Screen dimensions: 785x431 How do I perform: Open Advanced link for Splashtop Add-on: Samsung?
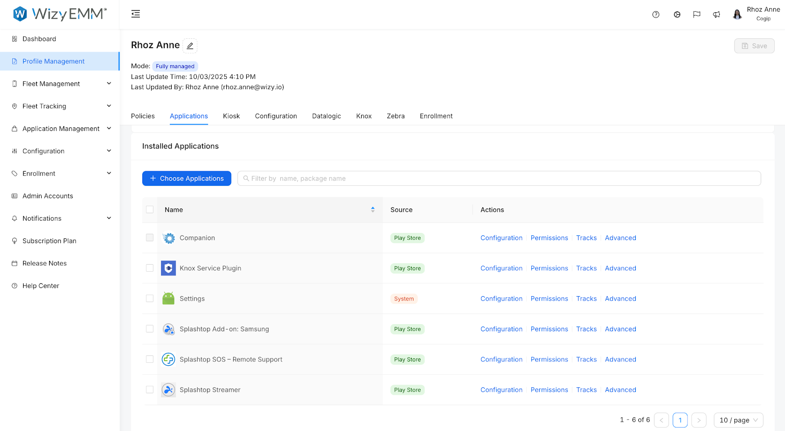pyautogui.click(x=621, y=329)
